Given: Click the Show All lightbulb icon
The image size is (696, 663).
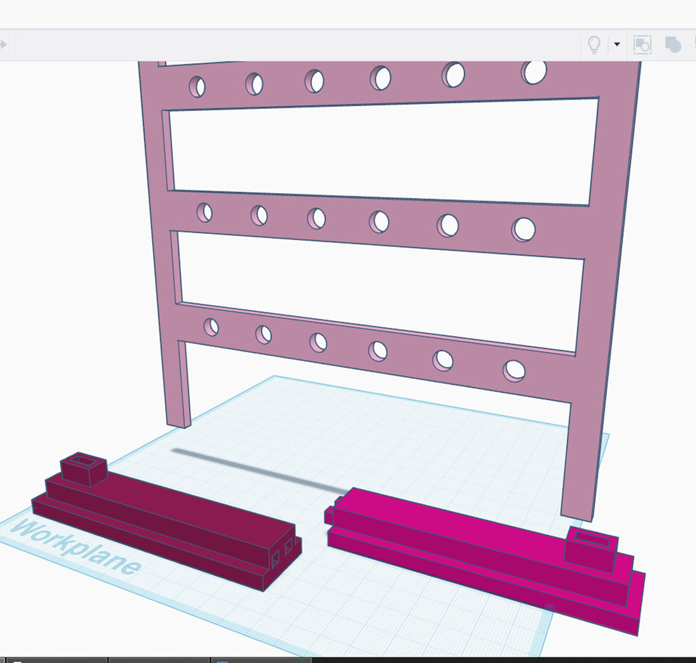Looking at the screenshot, I should coord(594,44).
